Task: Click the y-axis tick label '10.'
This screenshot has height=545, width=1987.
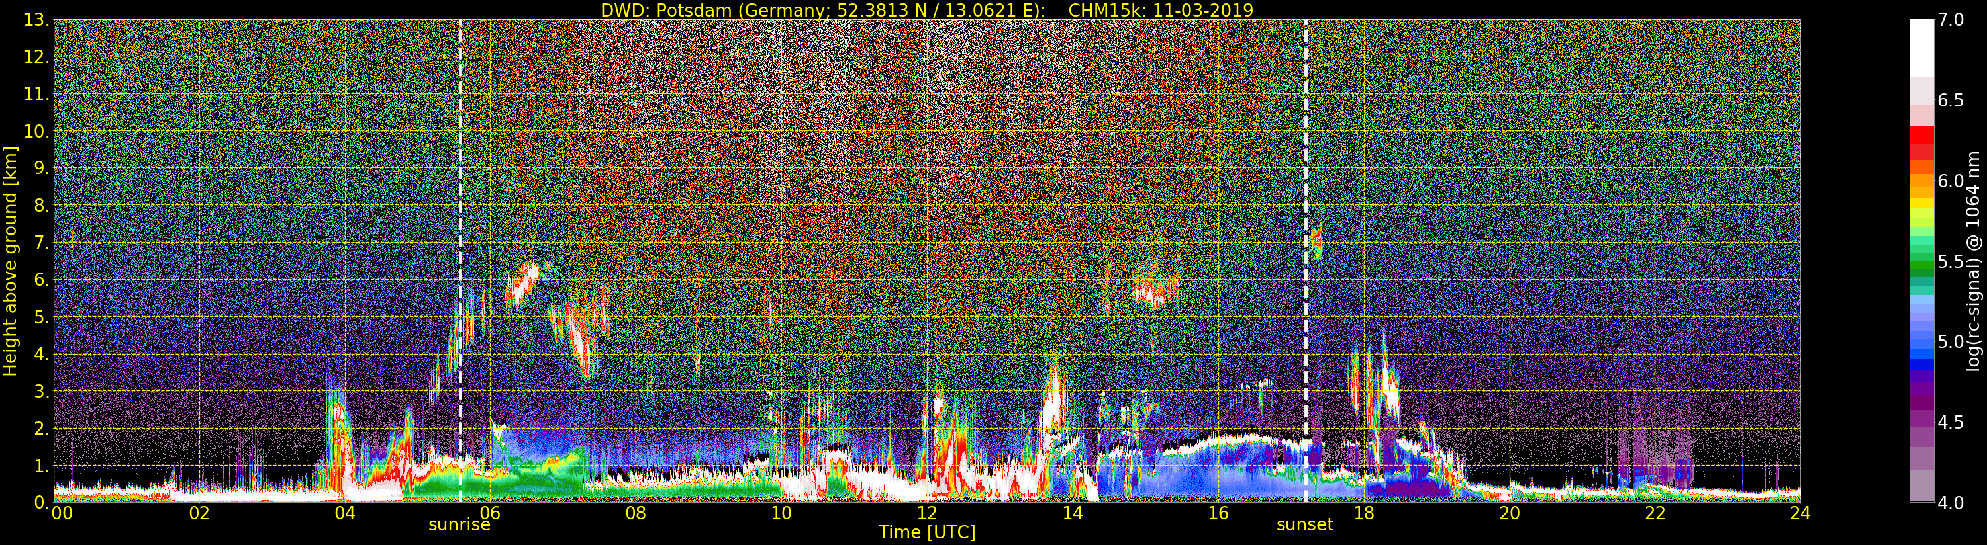Action: click(x=36, y=131)
